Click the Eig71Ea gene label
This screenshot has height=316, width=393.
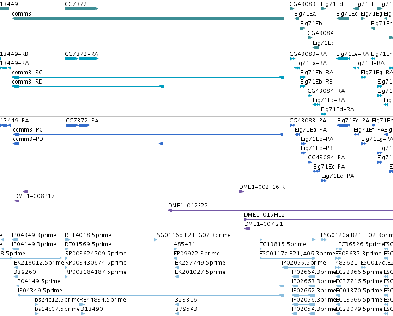[305, 14]
